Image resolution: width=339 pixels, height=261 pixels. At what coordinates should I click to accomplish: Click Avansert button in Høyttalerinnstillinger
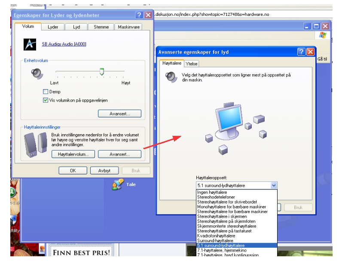click(x=119, y=154)
